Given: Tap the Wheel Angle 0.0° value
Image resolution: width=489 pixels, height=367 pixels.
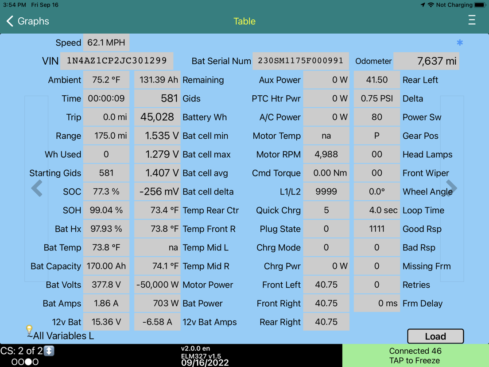Looking at the screenshot, I should [x=377, y=191].
